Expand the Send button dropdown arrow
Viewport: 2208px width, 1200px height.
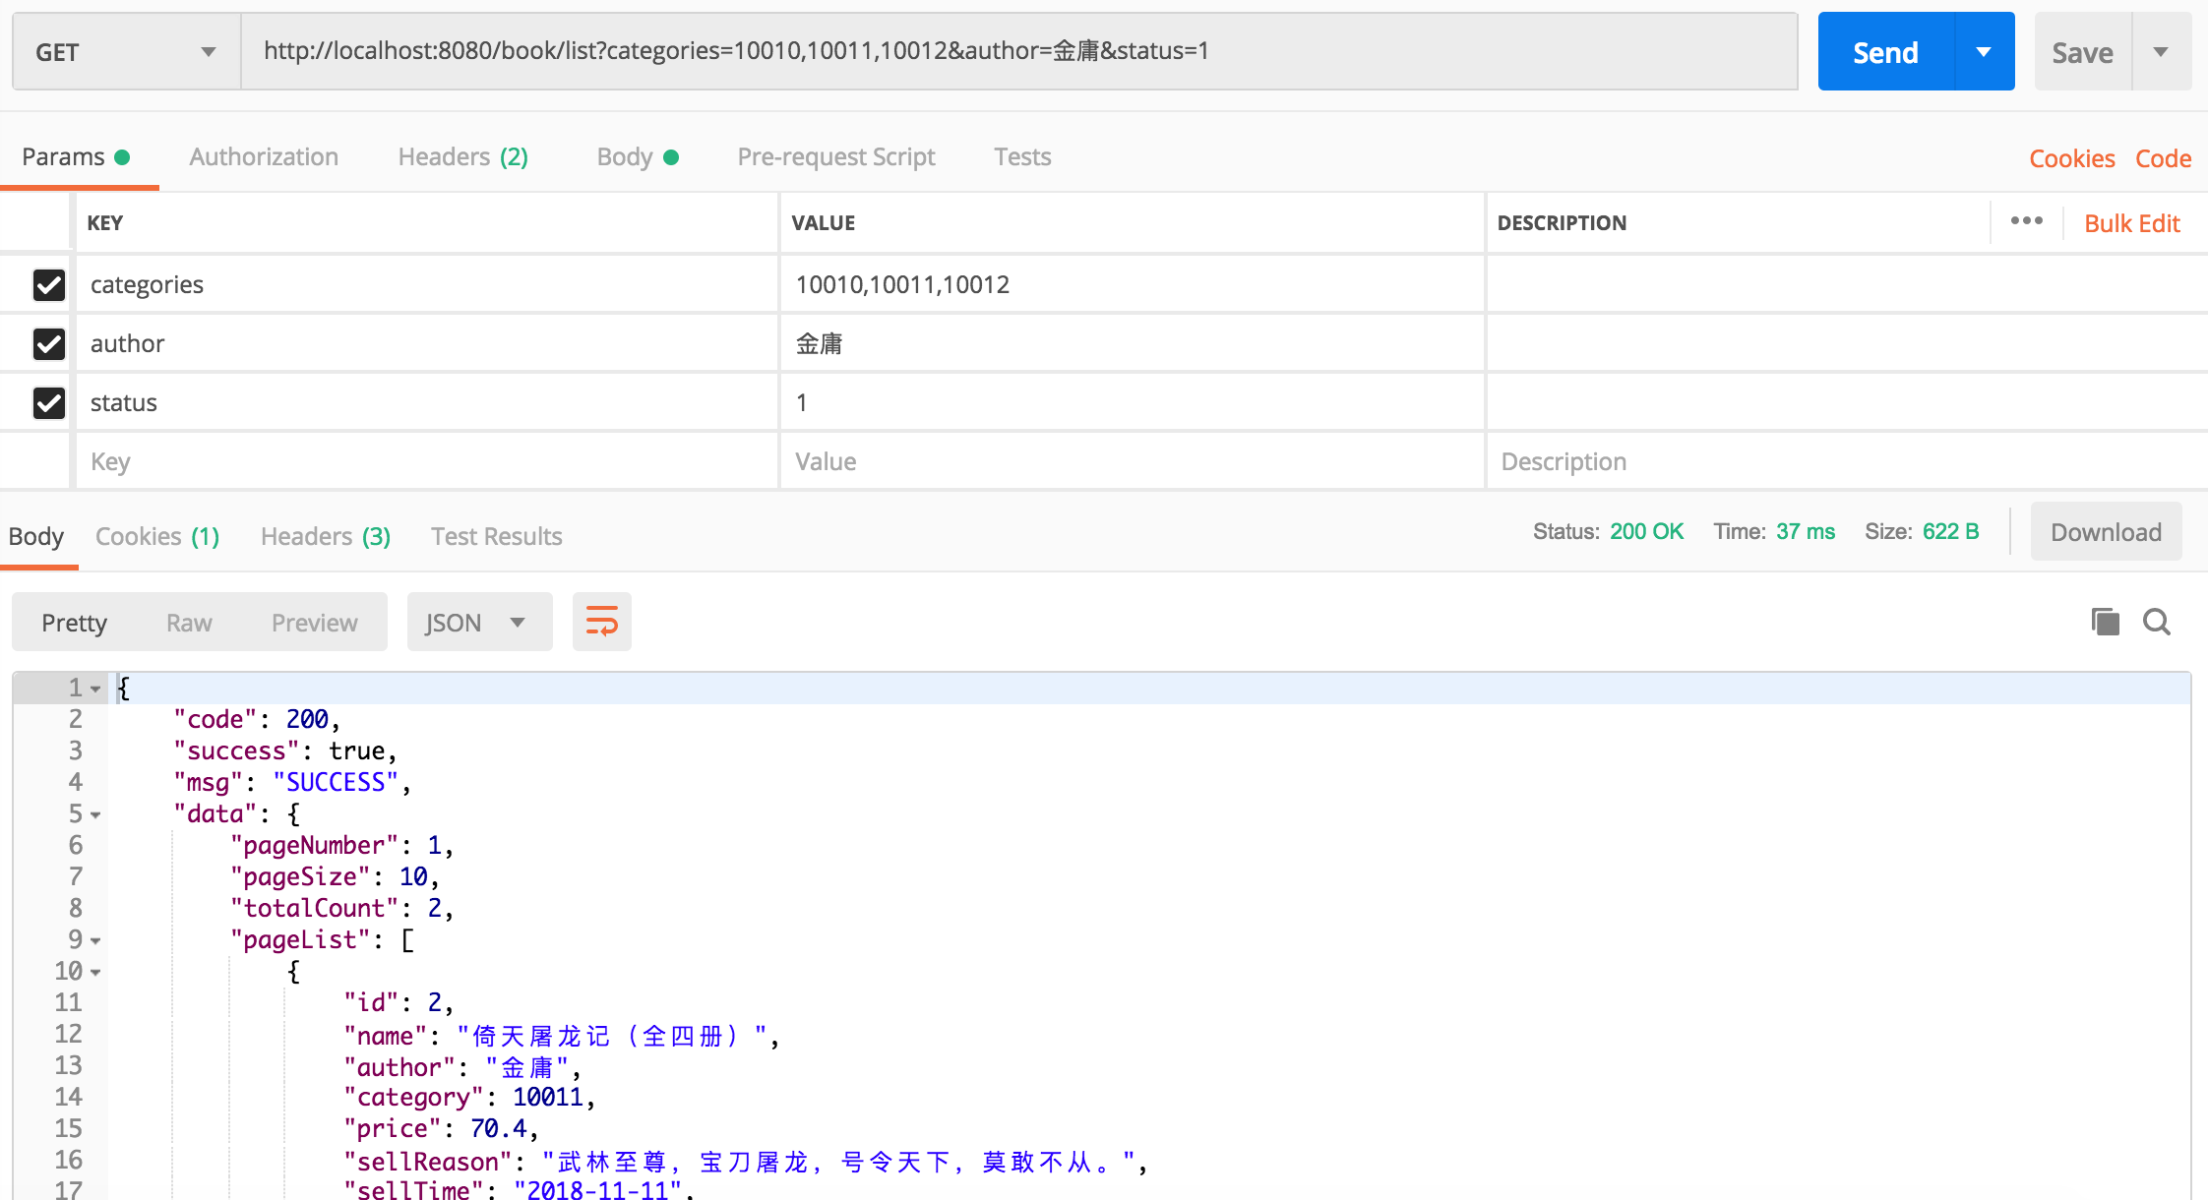click(x=1984, y=51)
